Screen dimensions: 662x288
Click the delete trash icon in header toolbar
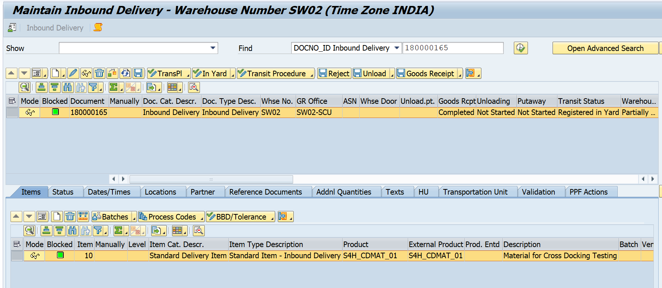99,73
